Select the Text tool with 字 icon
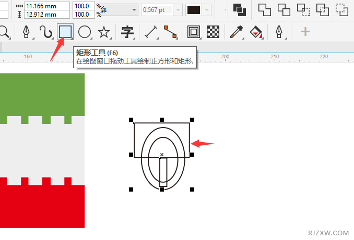Screen dimensions: 354x240 click(x=127, y=32)
